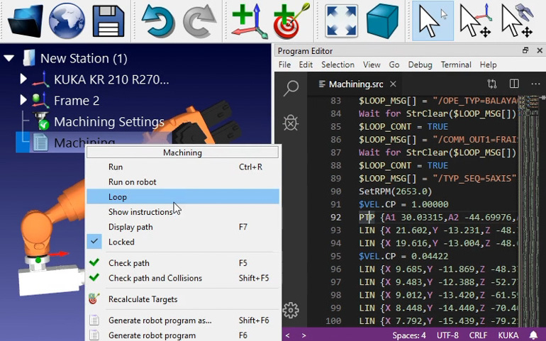The image size is (546, 341).
Task: Float the Program Editor panel
Action: [525, 51]
